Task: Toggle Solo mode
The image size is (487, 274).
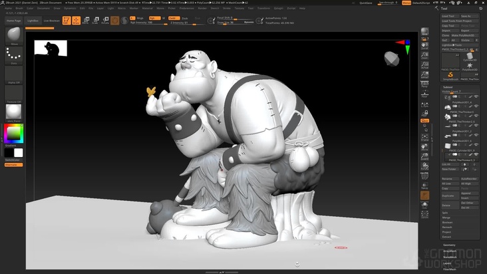Action: [x=424, y=205]
